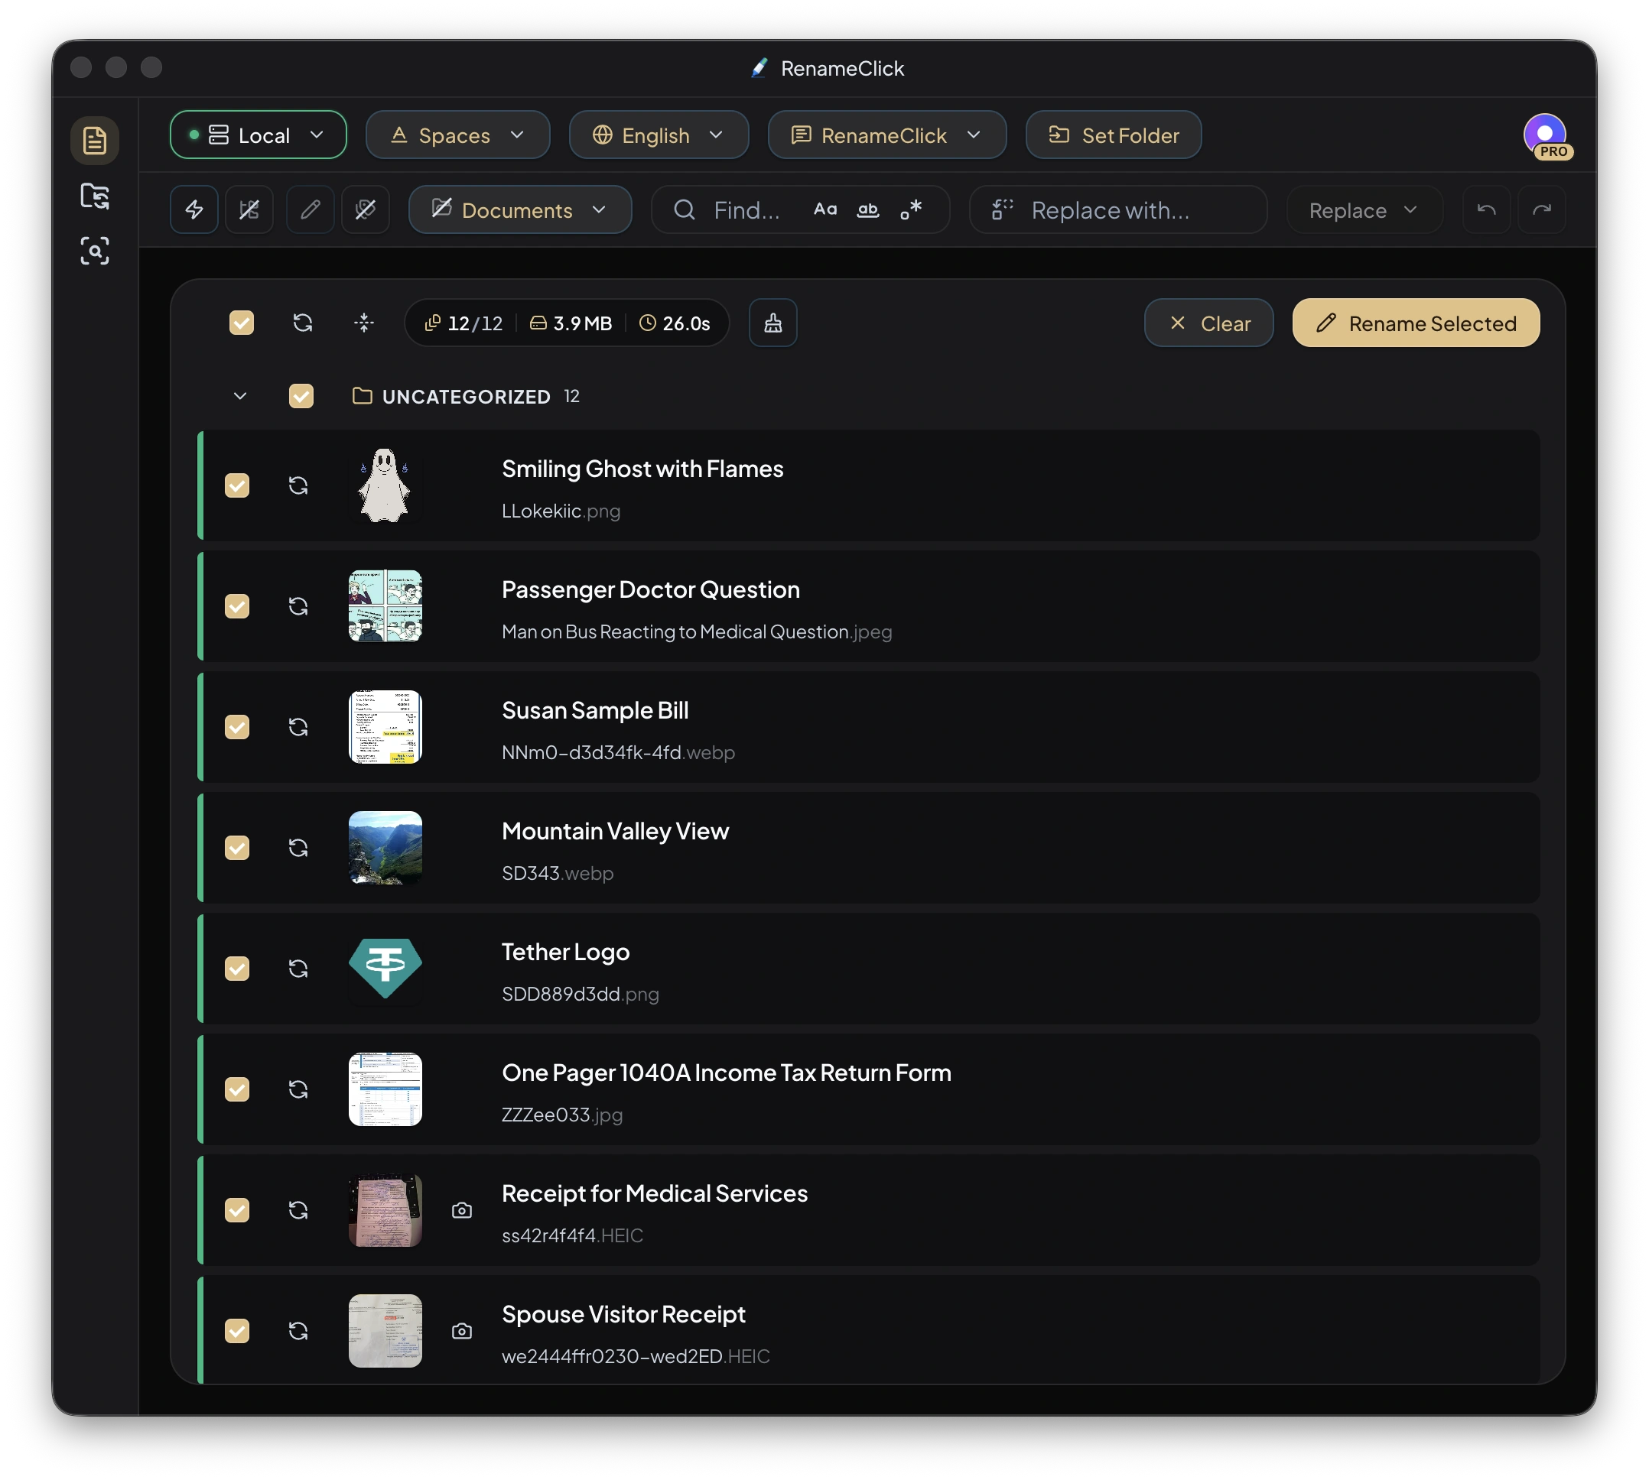The image size is (1649, 1480).
Task: Toggle the regex search icon in Find
Action: click(911, 209)
